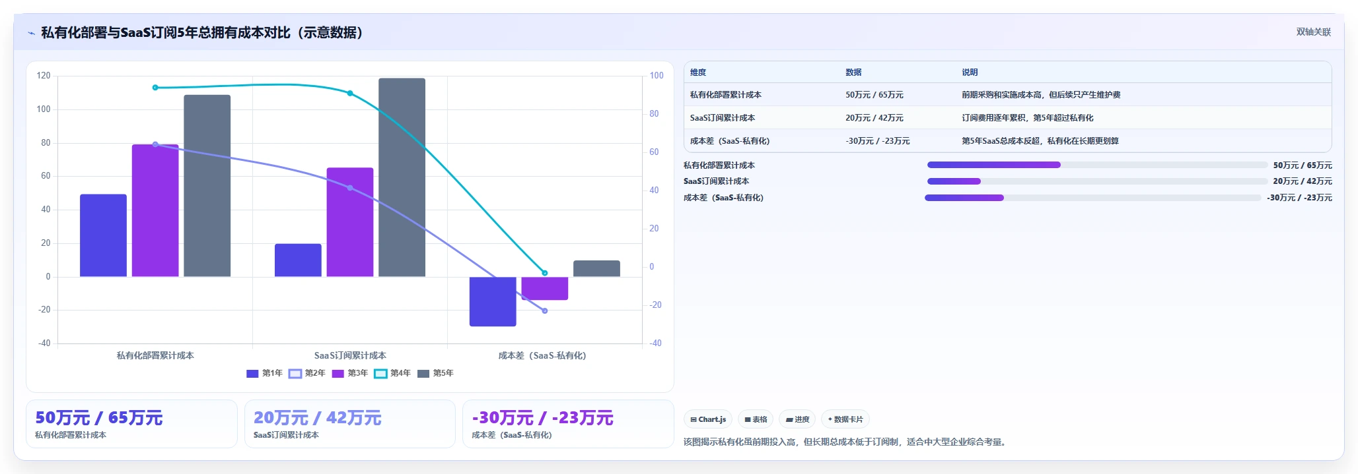Click the 表格 chip

(756, 419)
